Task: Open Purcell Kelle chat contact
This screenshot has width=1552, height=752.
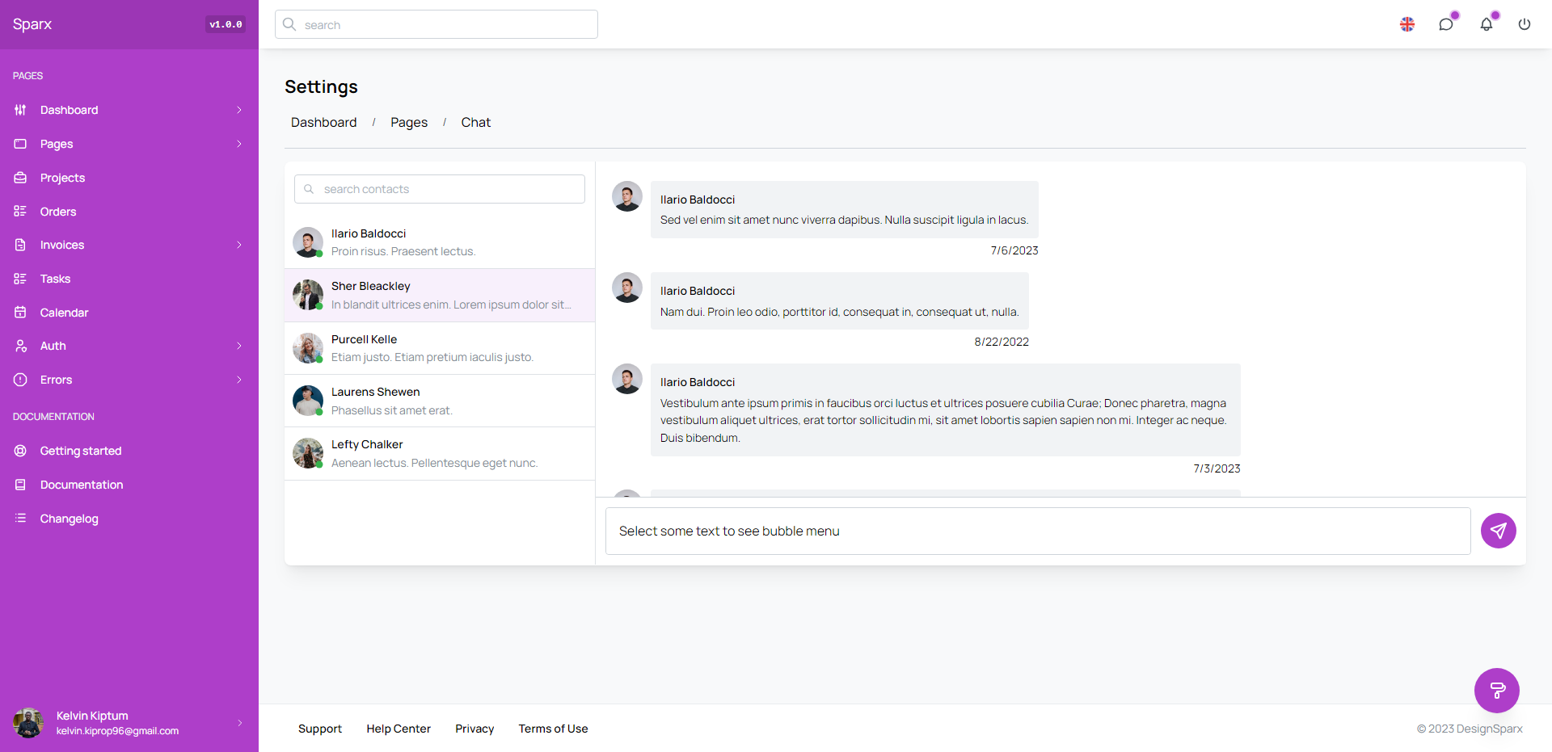Action: click(x=440, y=348)
